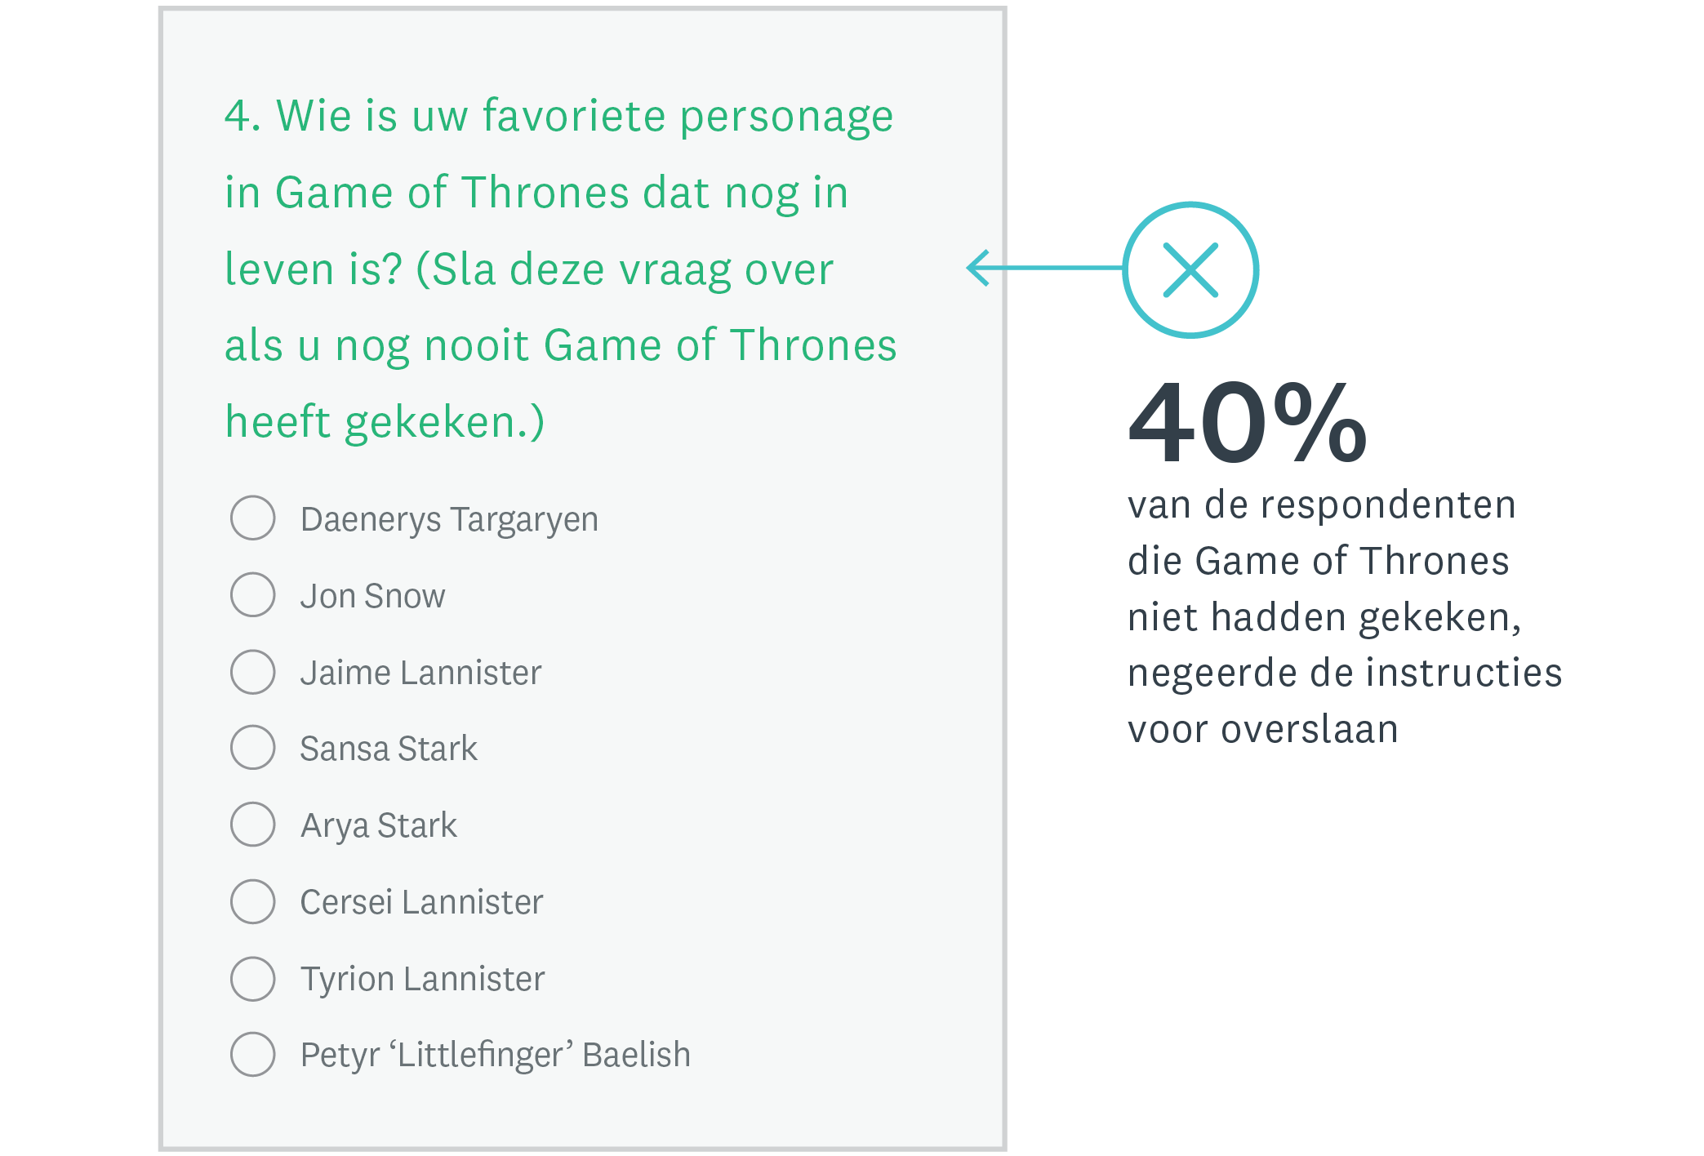Click the teal circled X icon

pos(1190,269)
